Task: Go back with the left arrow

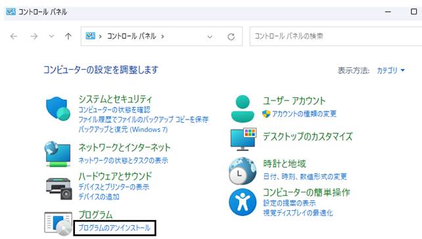Action: (14, 36)
